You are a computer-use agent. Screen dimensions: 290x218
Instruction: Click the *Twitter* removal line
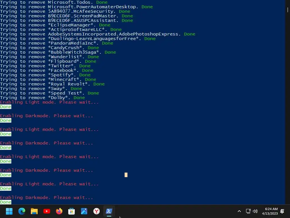pos(45,66)
